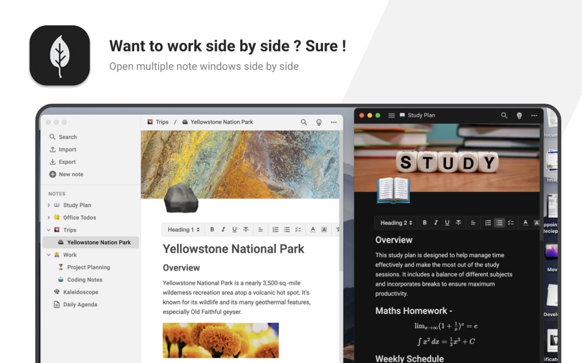The height and width of the screenshot is (363, 582).
Task: Toggle bold in Yellowstone note toolbar
Action: pyautogui.click(x=212, y=230)
